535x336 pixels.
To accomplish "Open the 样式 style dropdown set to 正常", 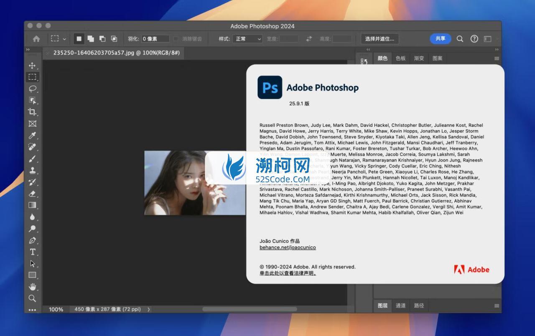I will [247, 39].
